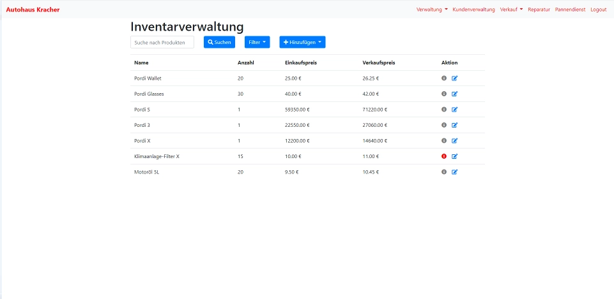614x299 pixels.
Task: Go to Kundenverwaltung
Action: [x=474, y=10]
